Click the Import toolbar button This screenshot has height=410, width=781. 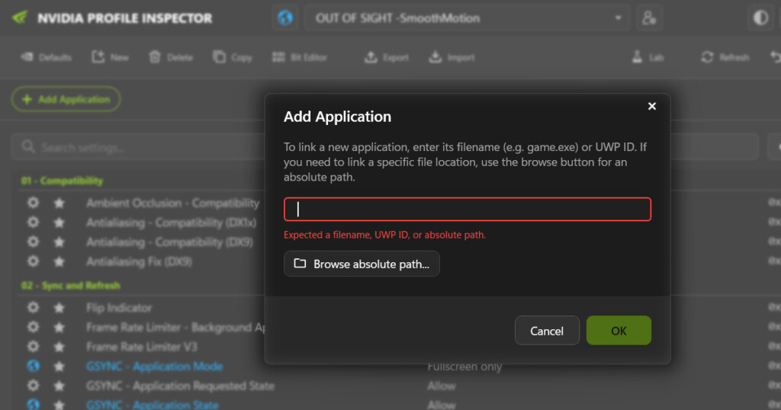452,57
